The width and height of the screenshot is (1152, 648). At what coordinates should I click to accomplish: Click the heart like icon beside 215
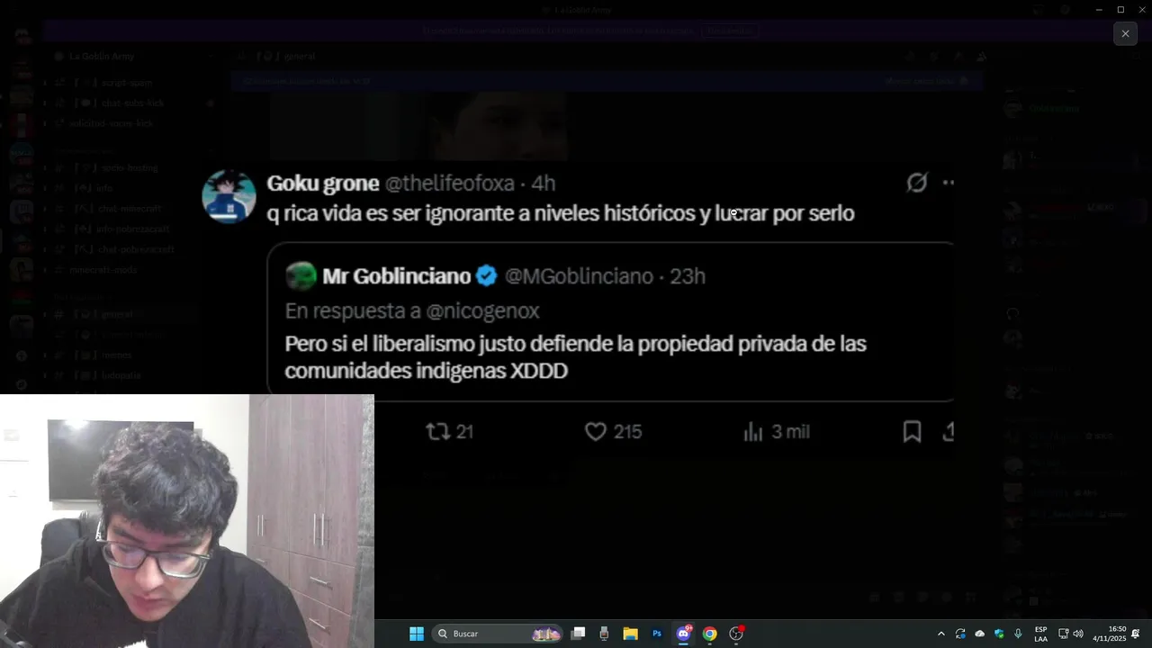(596, 432)
